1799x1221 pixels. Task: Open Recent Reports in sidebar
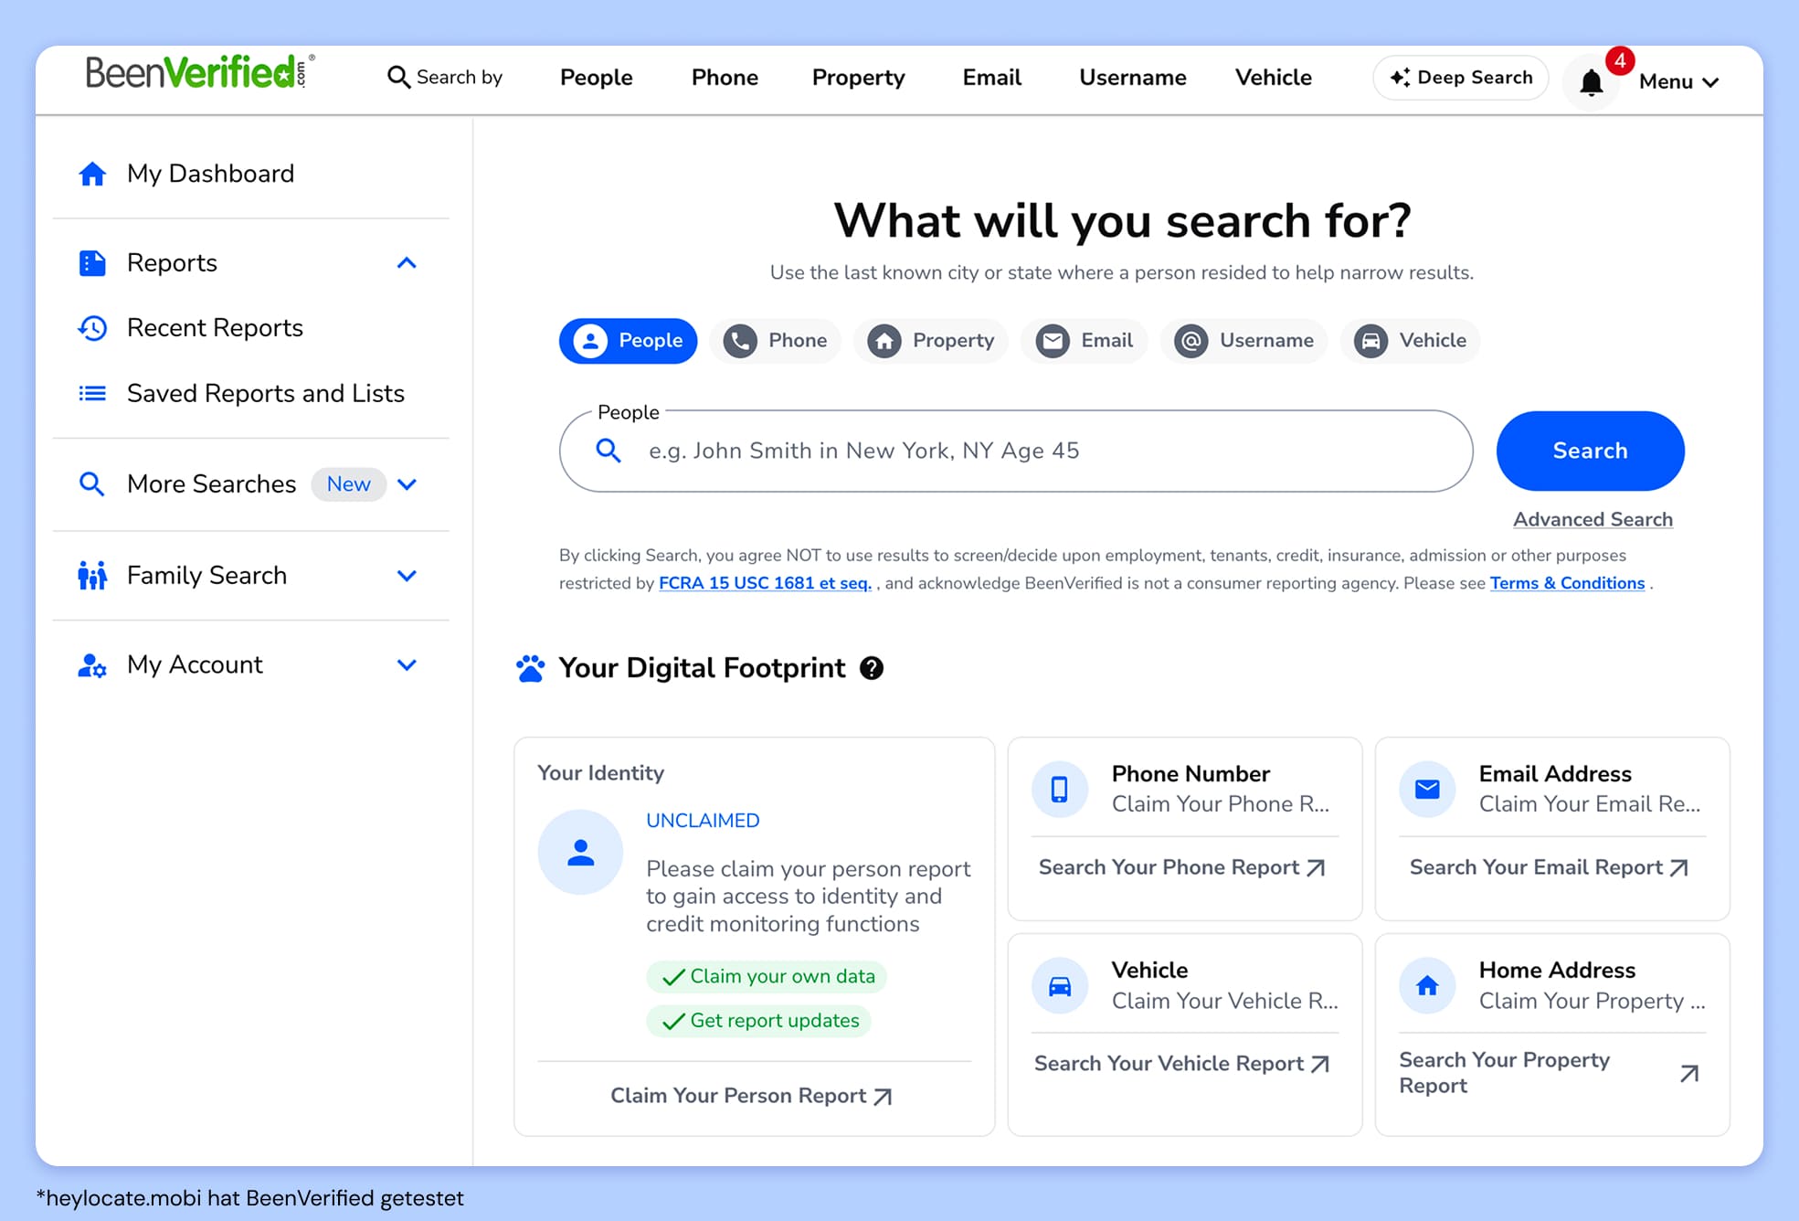215,328
